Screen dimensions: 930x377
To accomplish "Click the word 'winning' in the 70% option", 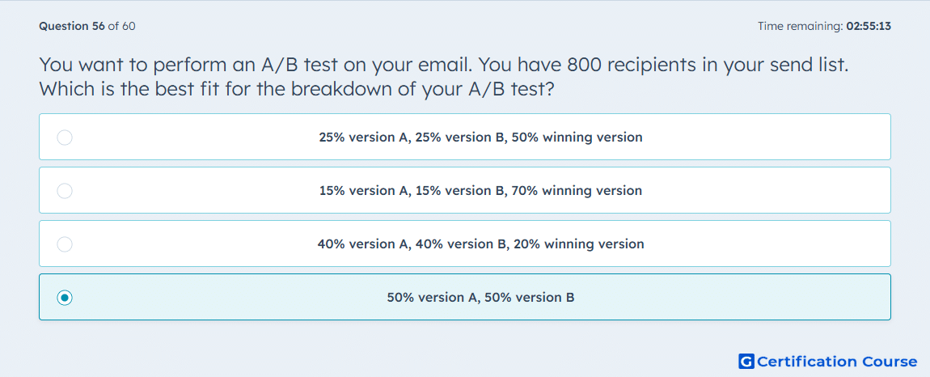I will coord(564,191).
